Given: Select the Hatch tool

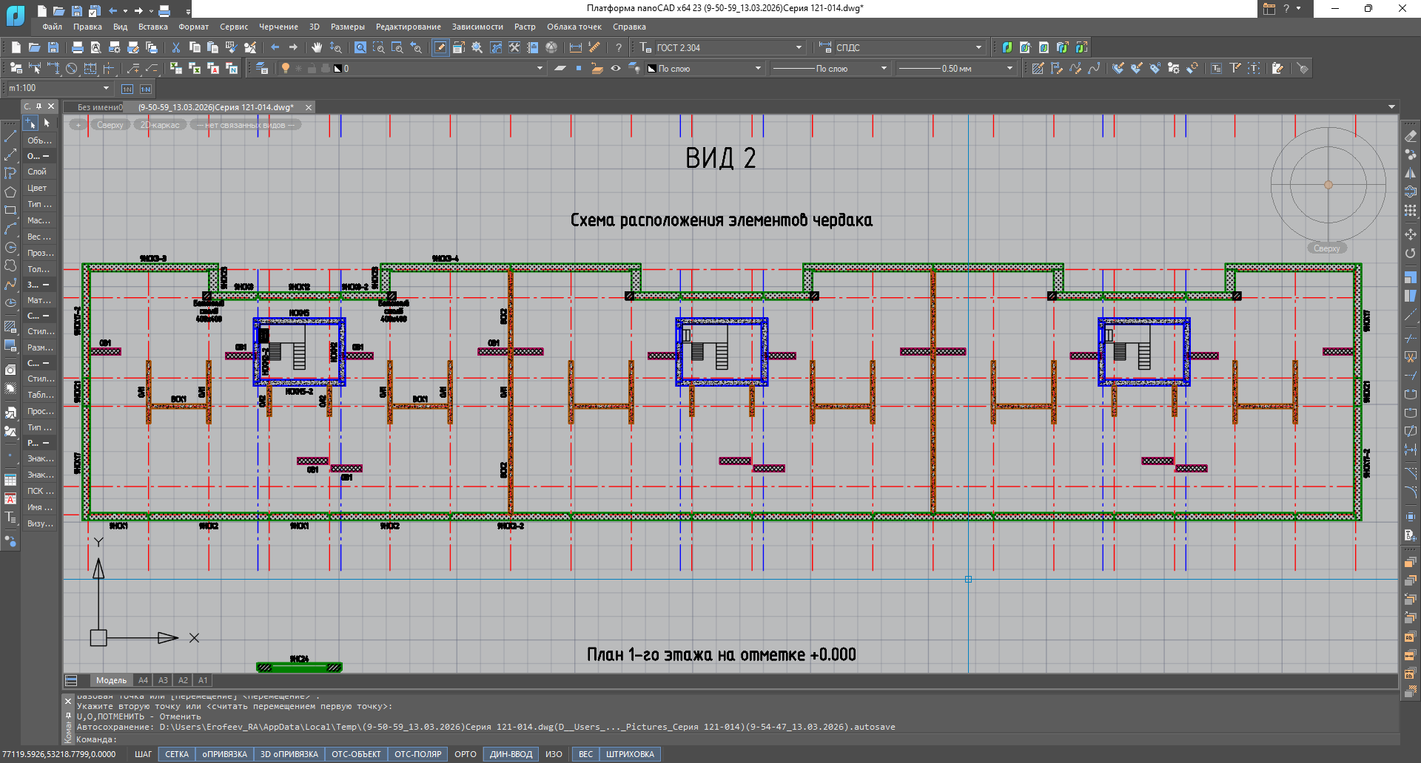Looking at the screenshot, I should (10, 326).
